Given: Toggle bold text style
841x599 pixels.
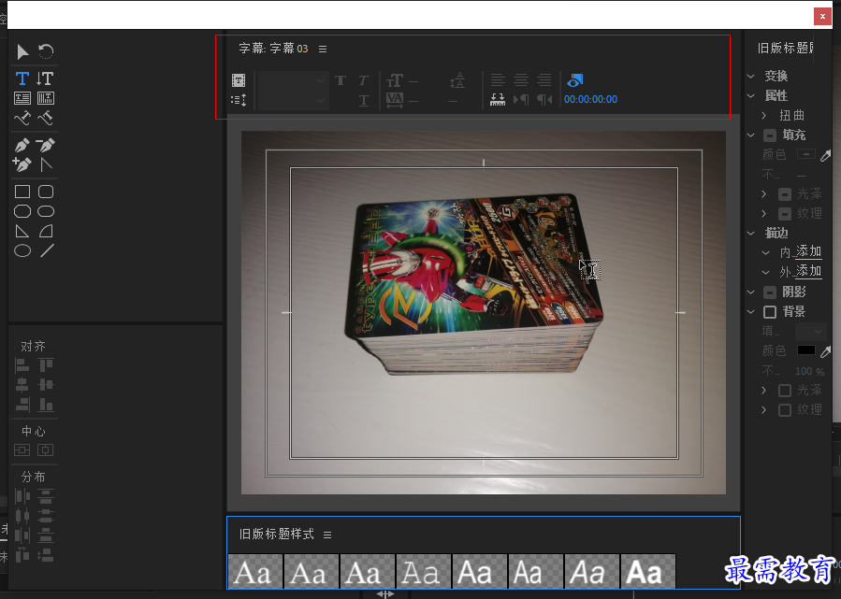Looking at the screenshot, I should tap(340, 80).
